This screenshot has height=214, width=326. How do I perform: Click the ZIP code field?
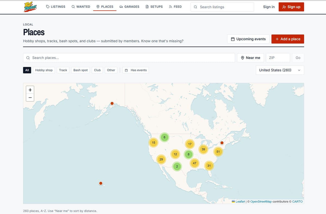(x=278, y=58)
